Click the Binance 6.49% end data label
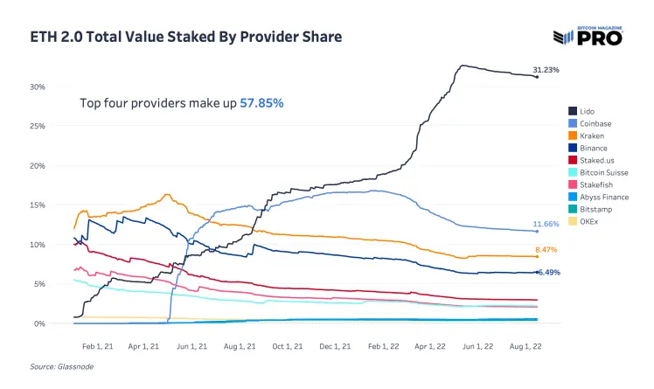Screen dimensions: 654x389 [x=549, y=272]
